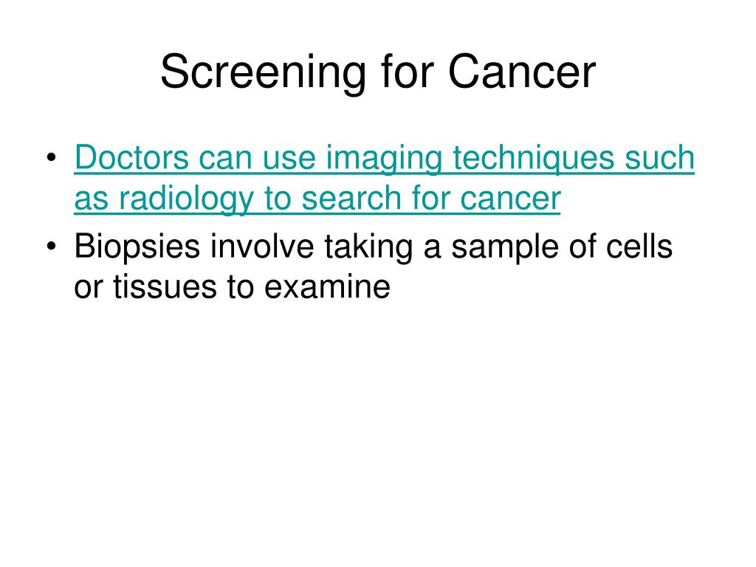Select the 'Screening for Cancer' slide title
This screenshot has height=567, width=756.
pyautogui.click(x=378, y=72)
